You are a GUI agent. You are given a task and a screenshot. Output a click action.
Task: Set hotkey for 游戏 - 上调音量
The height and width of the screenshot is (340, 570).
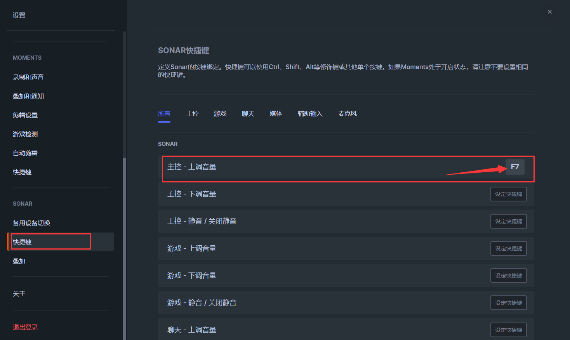click(x=508, y=248)
